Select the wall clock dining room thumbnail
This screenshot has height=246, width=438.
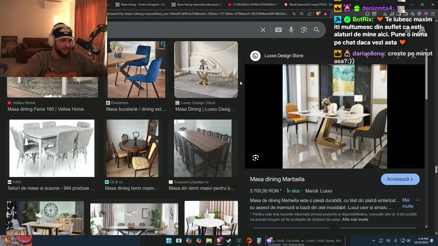[x=45, y=218]
